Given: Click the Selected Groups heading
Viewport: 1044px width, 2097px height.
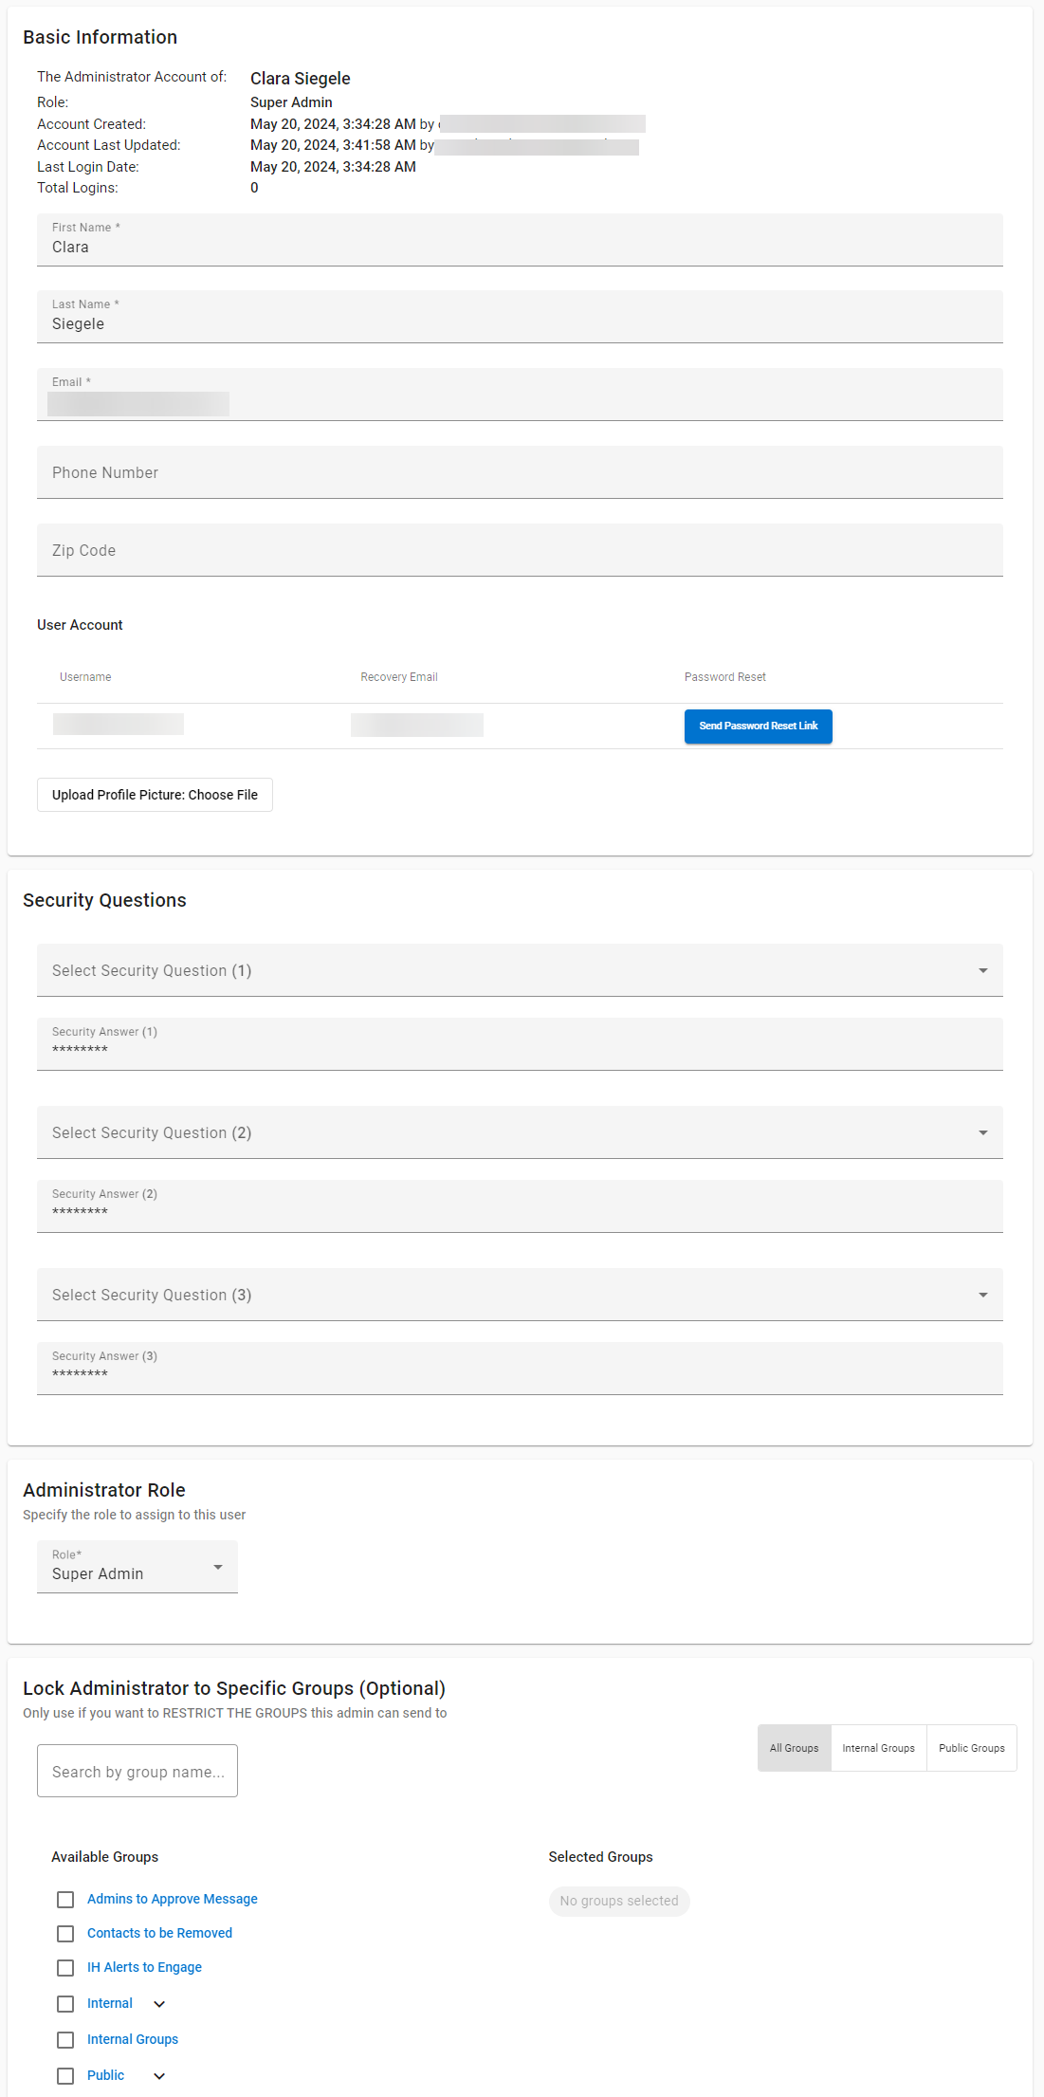Looking at the screenshot, I should pos(600,1857).
